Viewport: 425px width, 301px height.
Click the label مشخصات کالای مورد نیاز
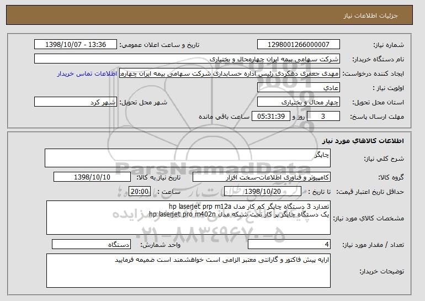tap(368, 218)
